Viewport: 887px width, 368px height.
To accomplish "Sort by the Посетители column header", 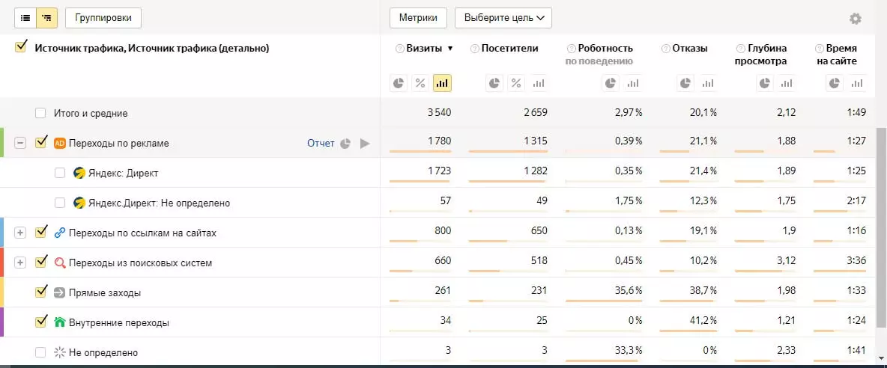I will pyautogui.click(x=509, y=49).
